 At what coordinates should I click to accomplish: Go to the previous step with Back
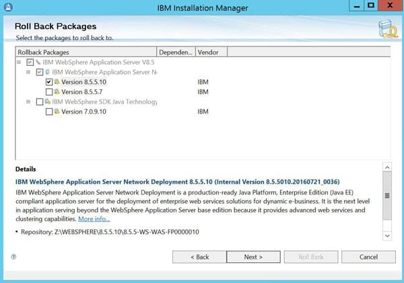[x=199, y=257]
